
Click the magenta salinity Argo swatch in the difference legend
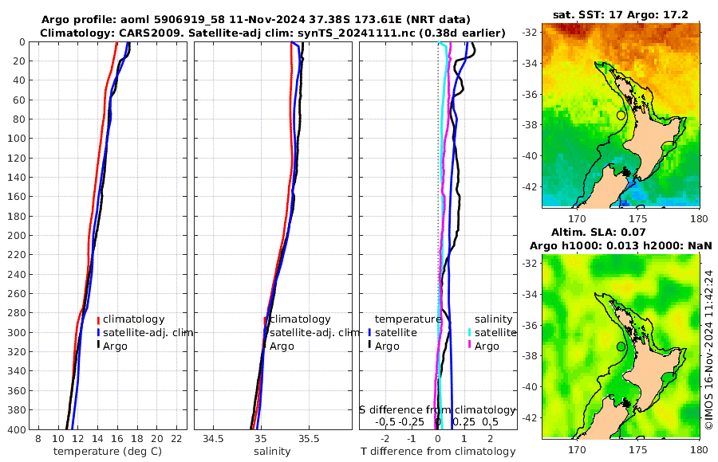tap(469, 346)
